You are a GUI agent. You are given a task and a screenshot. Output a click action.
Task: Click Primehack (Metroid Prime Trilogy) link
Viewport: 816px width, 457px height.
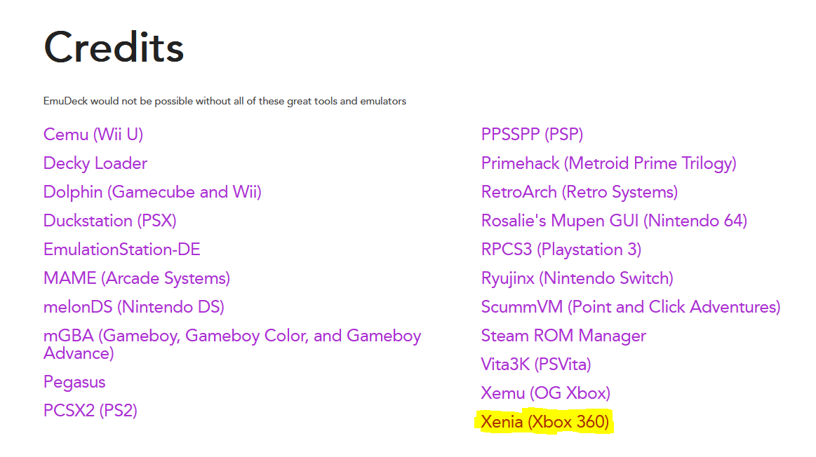609,163
